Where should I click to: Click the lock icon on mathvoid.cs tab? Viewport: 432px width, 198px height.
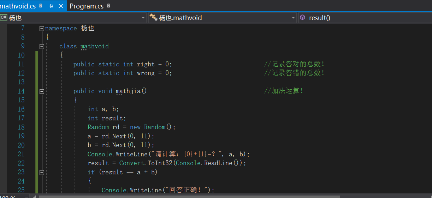41,6
